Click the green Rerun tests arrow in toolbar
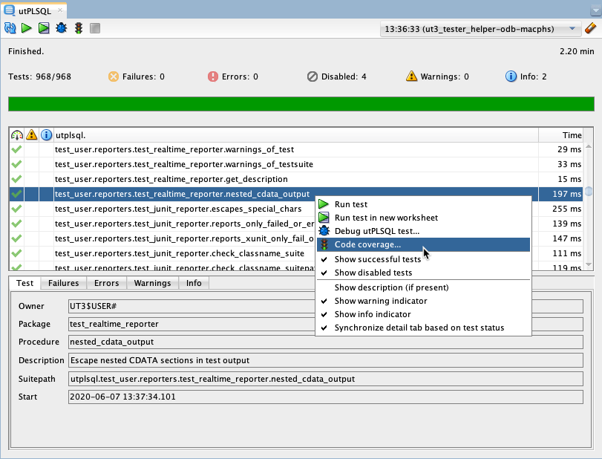This screenshot has width=602, height=459. pos(27,28)
